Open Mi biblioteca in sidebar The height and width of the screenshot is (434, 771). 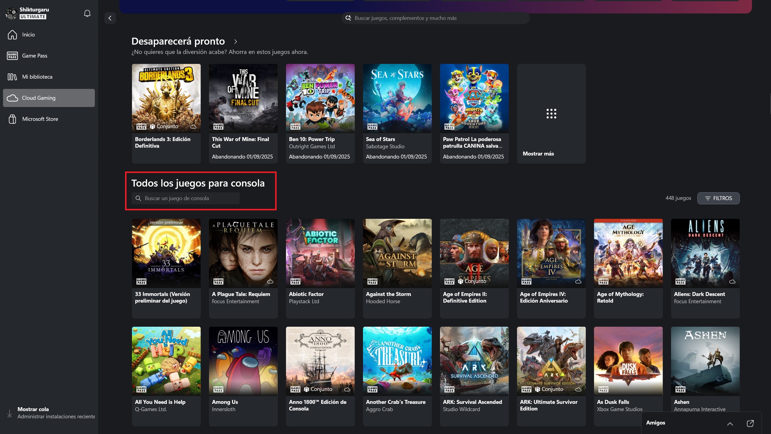pos(37,77)
